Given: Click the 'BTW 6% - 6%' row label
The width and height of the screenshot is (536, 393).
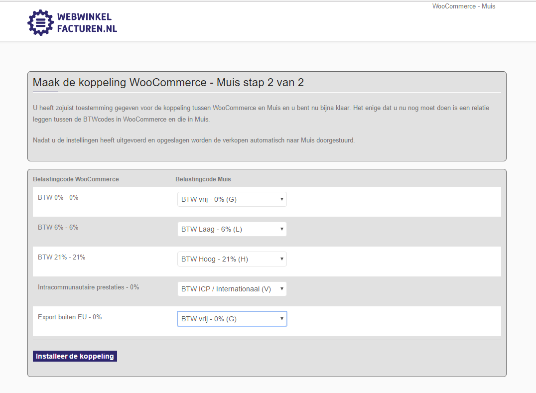Looking at the screenshot, I should [58, 228].
